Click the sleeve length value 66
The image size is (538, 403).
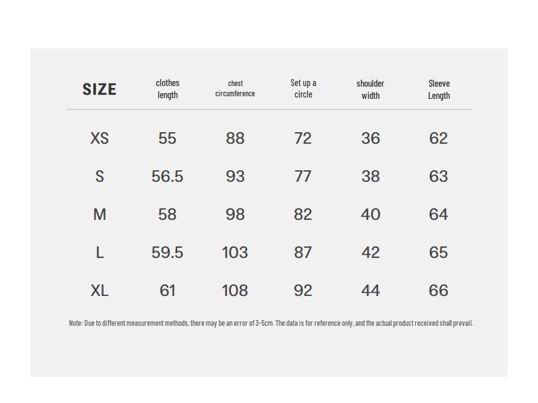[438, 291]
